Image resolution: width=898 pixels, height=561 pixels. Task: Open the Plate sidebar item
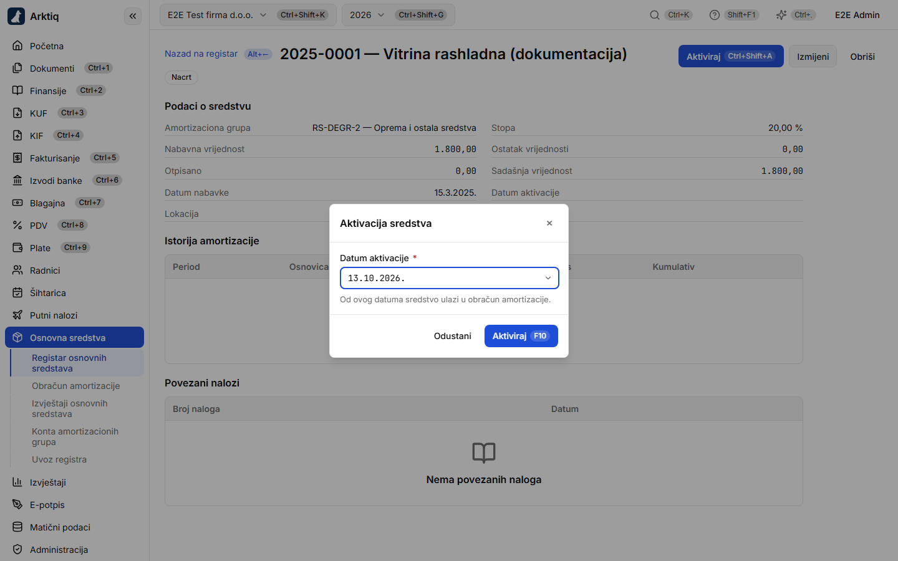click(74, 247)
